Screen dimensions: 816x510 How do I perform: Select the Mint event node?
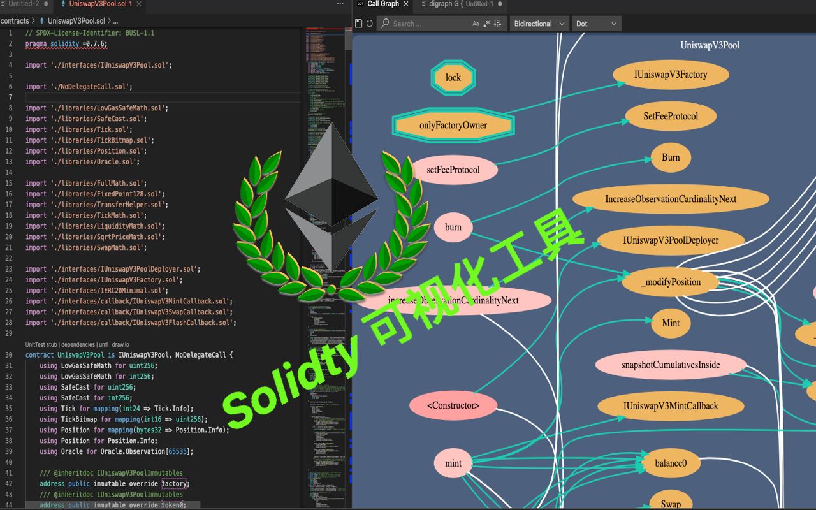pos(671,323)
